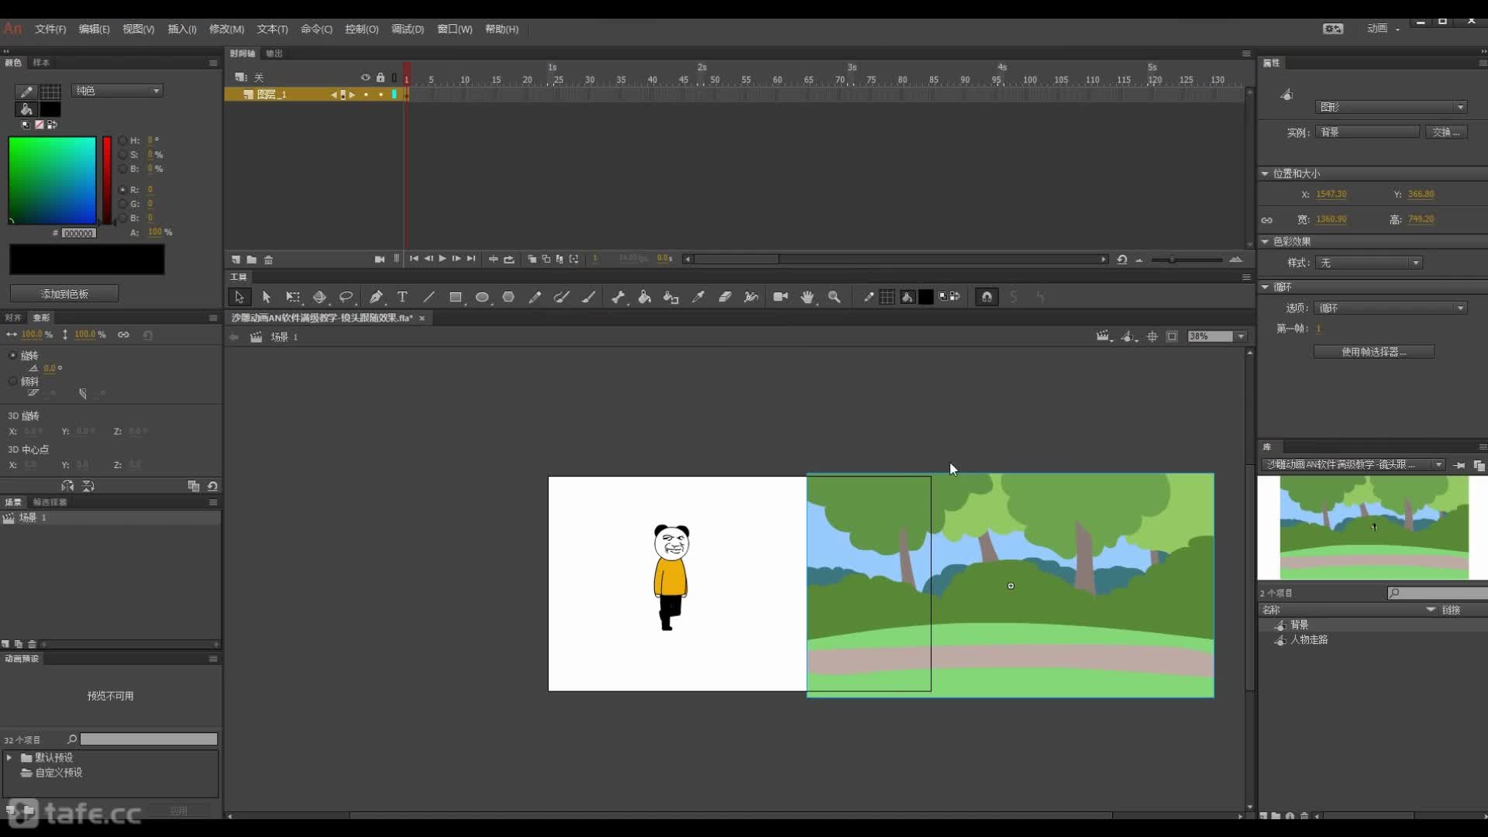This screenshot has height=837, width=1488.
Task: Toggle snap to objects magnet button
Action: [987, 298]
